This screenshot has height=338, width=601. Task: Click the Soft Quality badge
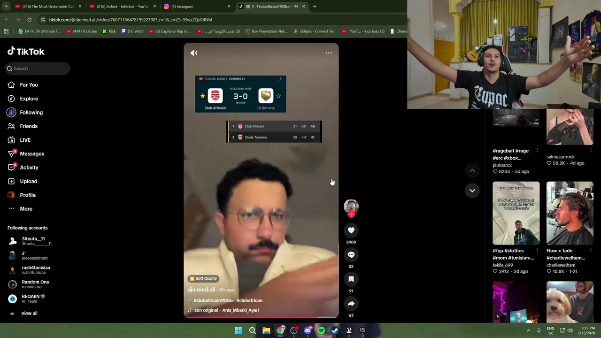(x=203, y=278)
